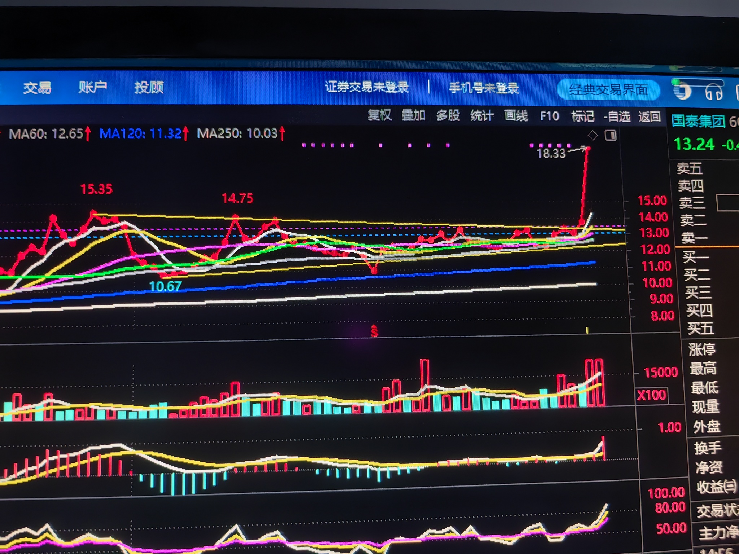This screenshot has width=739, height=554.
Task: Click the headphones customer service icon
Action: (714, 92)
